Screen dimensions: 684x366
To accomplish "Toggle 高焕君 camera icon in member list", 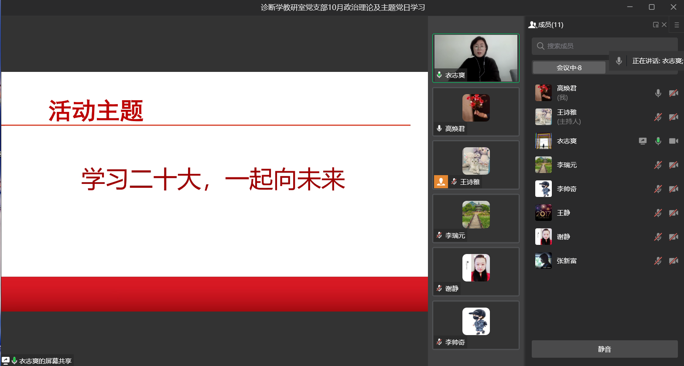I will pos(674,93).
